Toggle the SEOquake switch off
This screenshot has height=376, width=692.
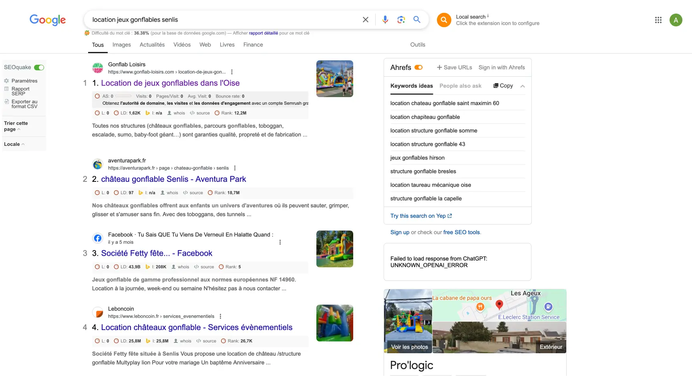pyautogui.click(x=39, y=68)
